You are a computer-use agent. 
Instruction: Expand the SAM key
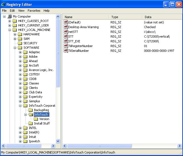click(15, 39)
